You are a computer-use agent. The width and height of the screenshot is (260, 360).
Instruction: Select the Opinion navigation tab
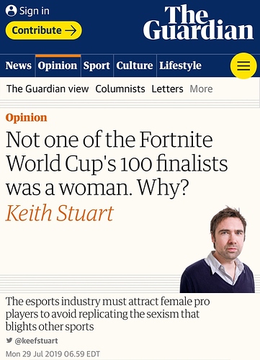[58, 66]
